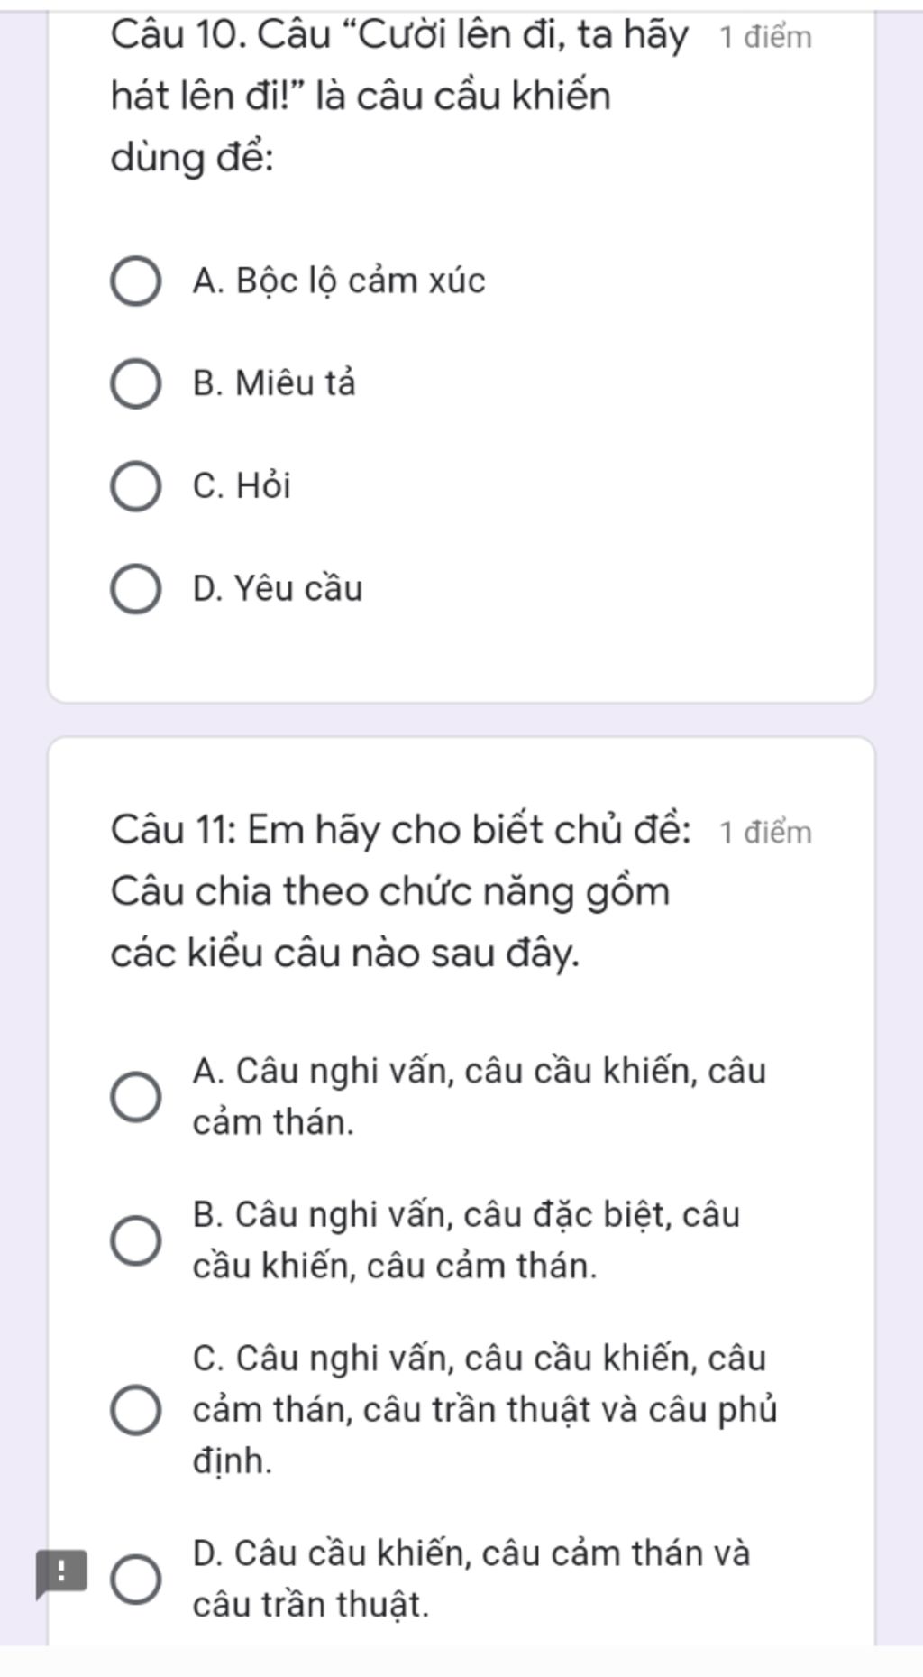Click label text ending with câu phủ định
The height and width of the screenshot is (1677, 923).
[485, 1410]
